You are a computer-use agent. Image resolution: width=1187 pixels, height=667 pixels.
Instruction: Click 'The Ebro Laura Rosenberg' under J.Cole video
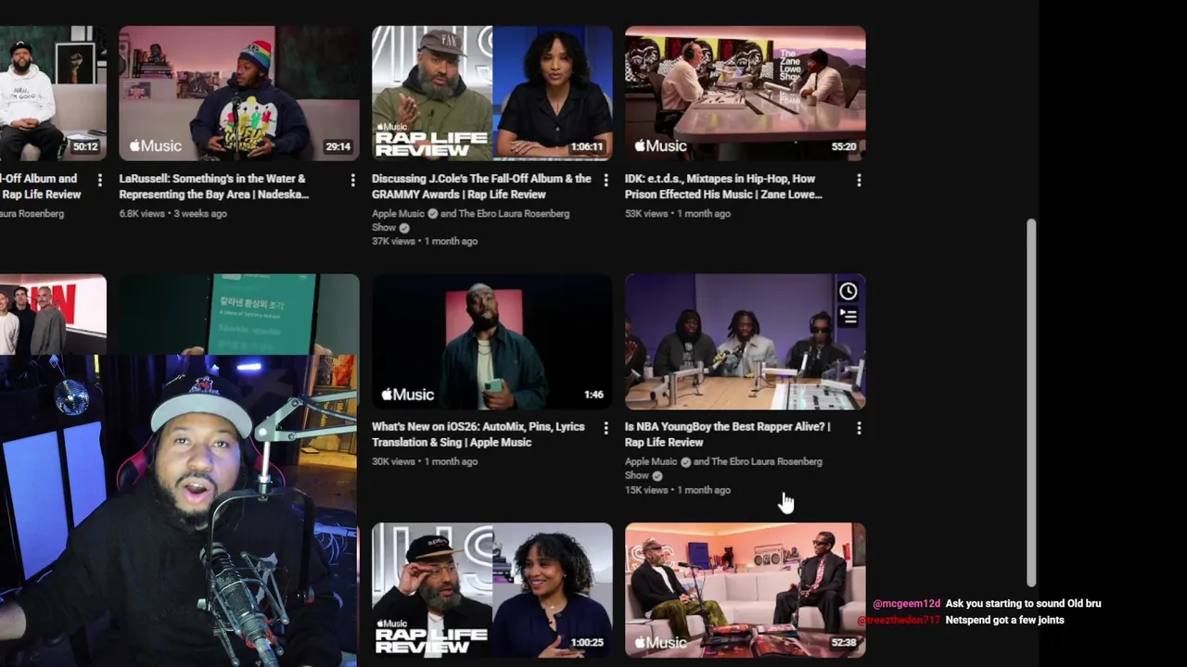(514, 214)
